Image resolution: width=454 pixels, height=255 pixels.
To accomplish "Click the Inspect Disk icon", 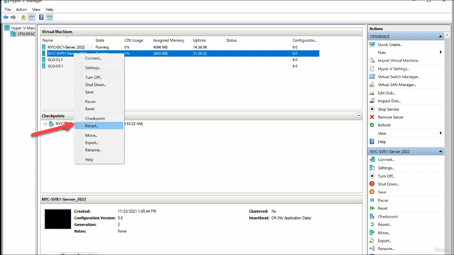I will (x=372, y=101).
